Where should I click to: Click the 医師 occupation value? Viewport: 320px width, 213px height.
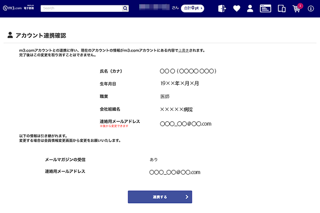(x=165, y=96)
